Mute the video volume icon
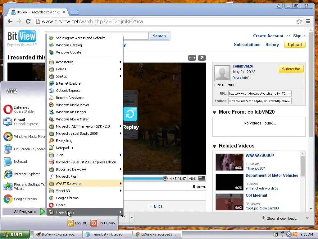Screen dimensions: 318x239 tap(192, 178)
